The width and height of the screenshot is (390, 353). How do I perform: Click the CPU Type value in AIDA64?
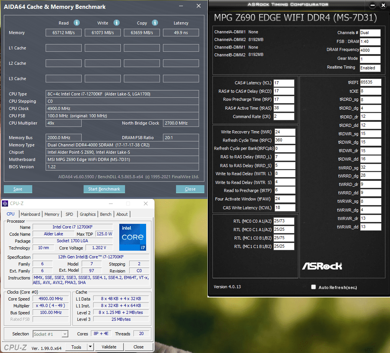click(122, 94)
